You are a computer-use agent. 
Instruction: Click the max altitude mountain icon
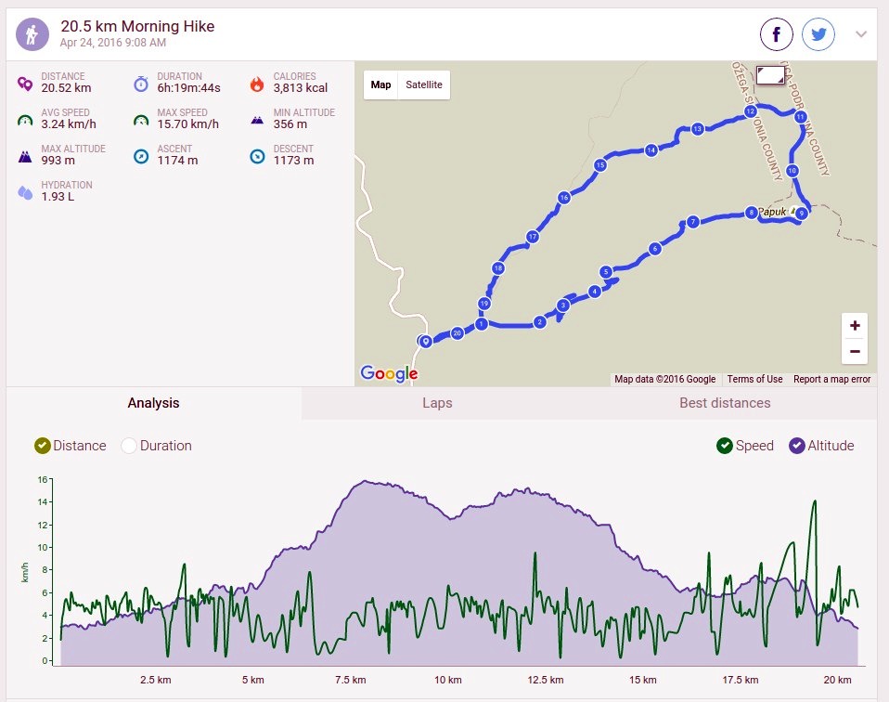(25, 156)
